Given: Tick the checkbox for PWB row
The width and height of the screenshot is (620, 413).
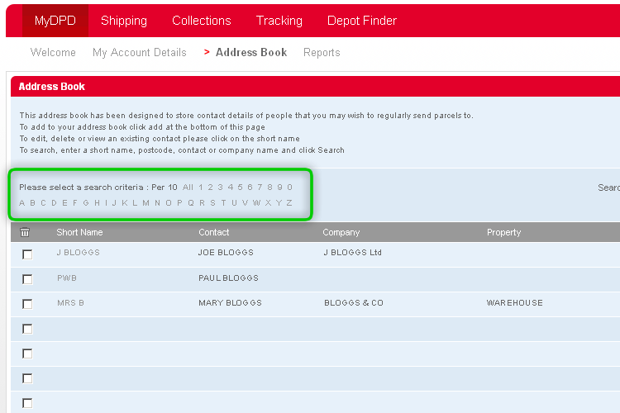Looking at the screenshot, I should 27,279.
